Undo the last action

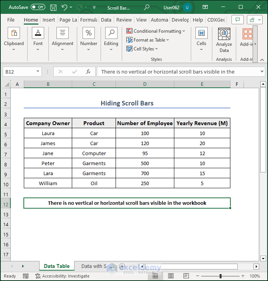coord(64,7)
